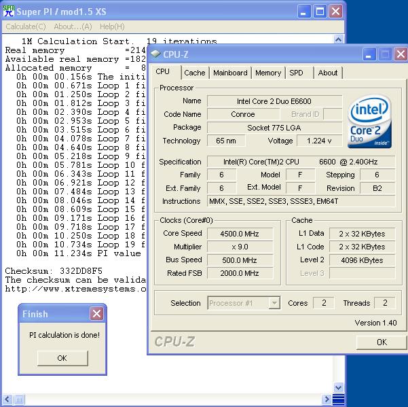Click the PI calculation is done! message

pos(64,335)
